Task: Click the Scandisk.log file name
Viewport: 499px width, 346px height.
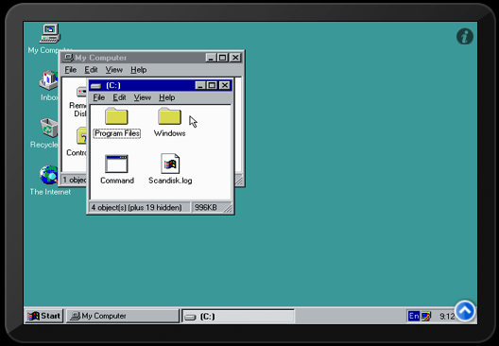Action: click(x=170, y=181)
